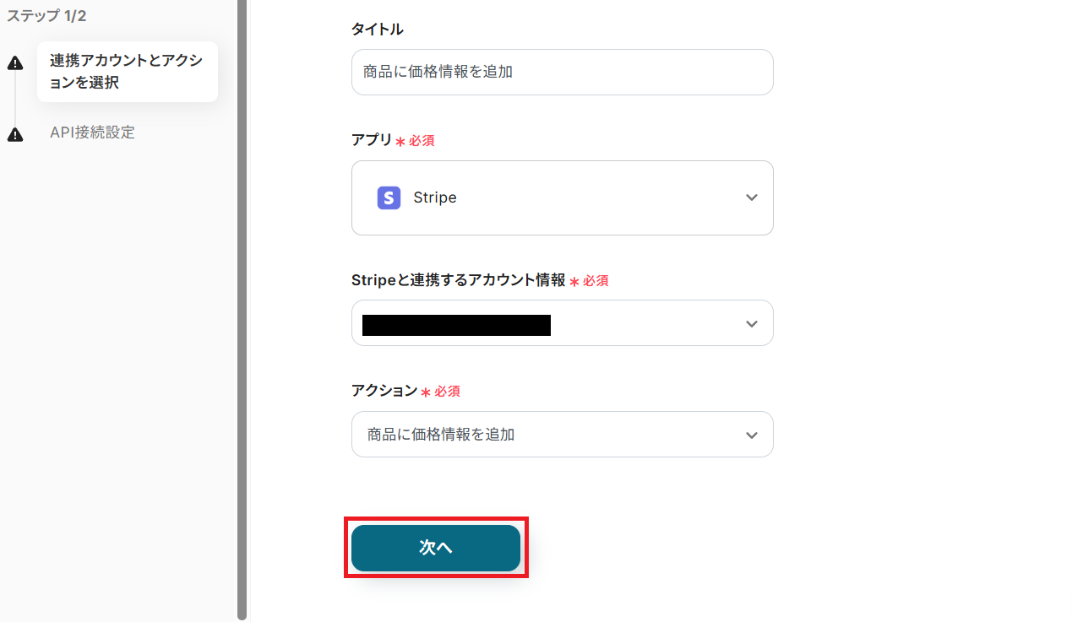Open the Stripe app dropdown
The image size is (1072, 622).
562,197
